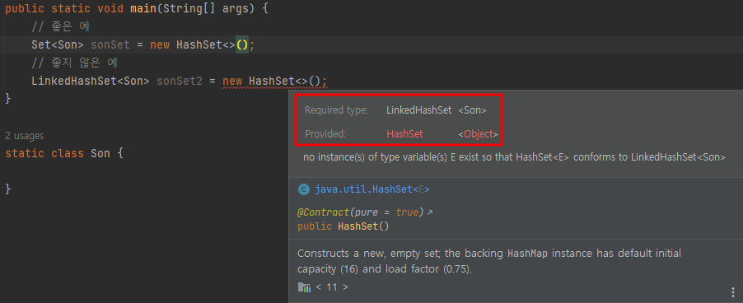
Task: Click 'Set<Son>' type declaration
Action: 58,45
